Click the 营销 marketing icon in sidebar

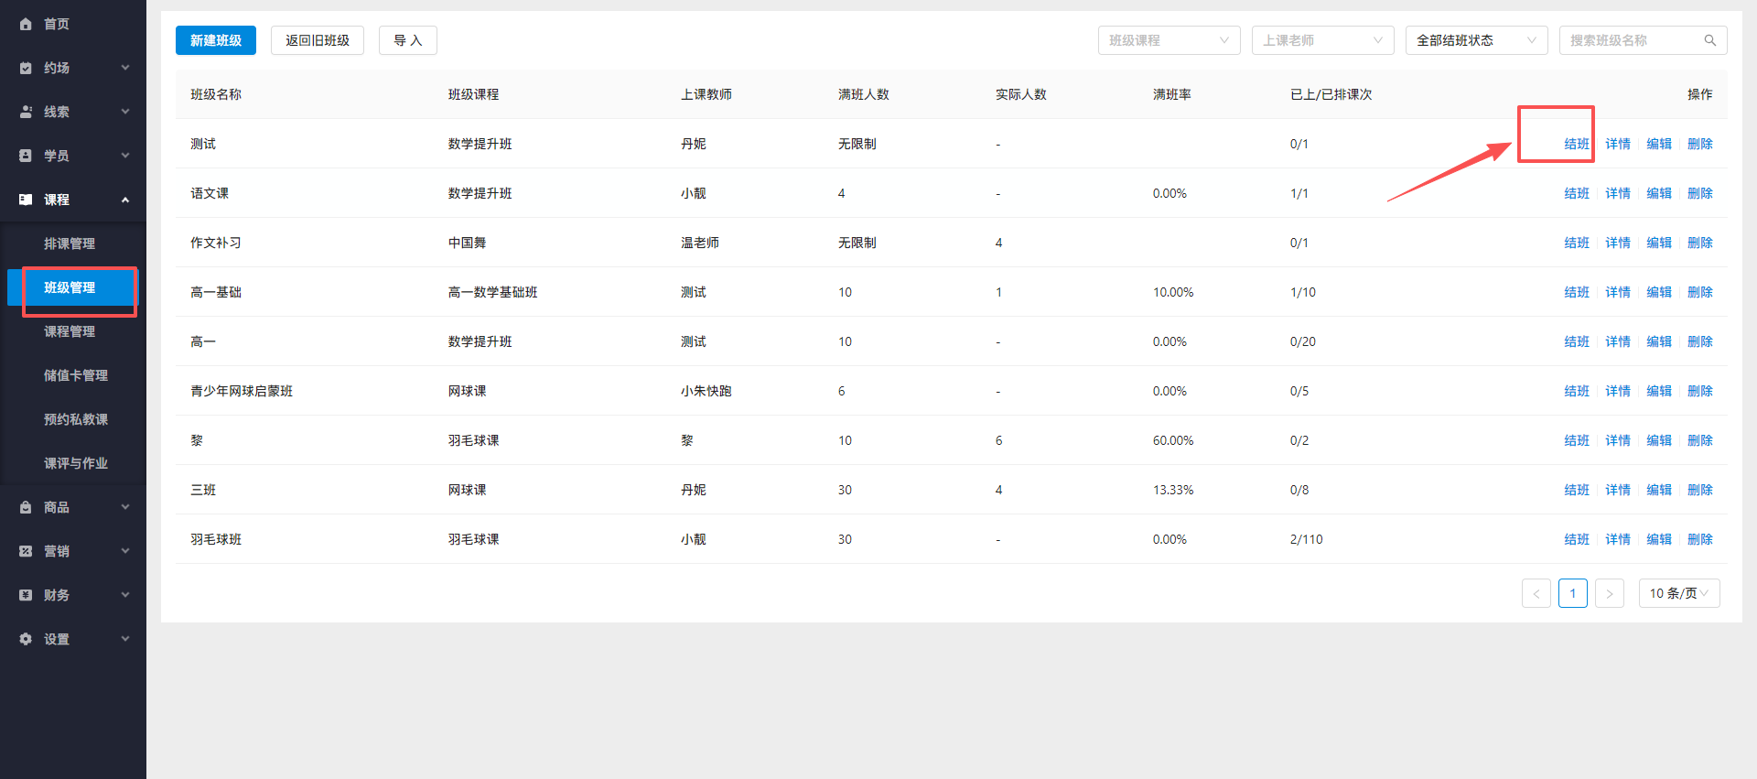click(26, 551)
